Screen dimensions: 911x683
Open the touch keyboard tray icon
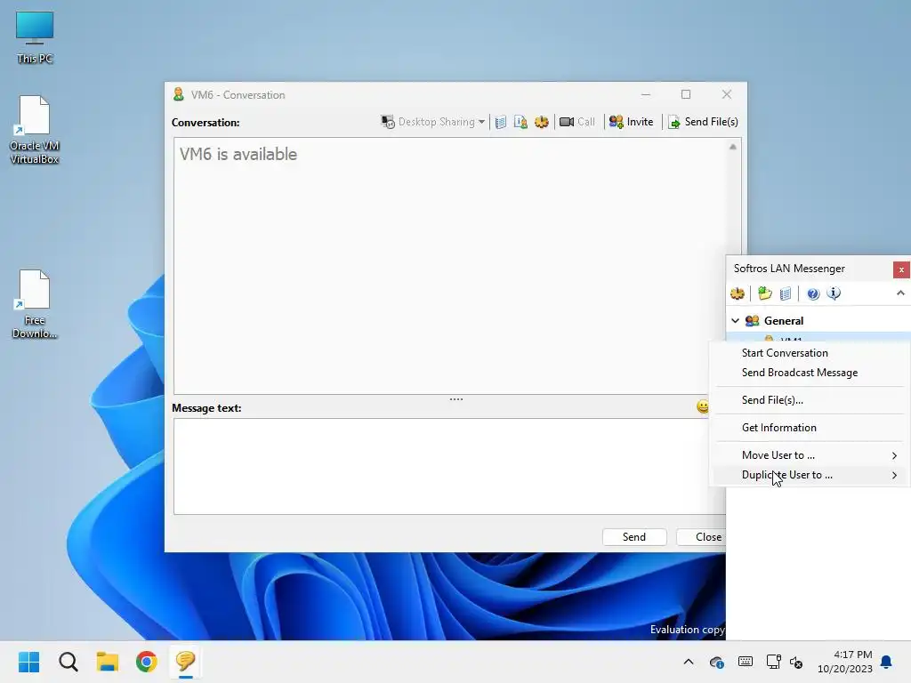click(746, 662)
